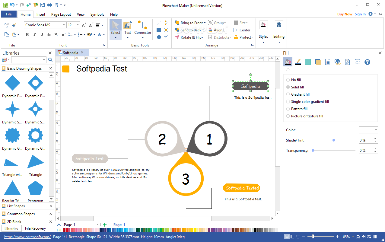Switch to the View ribbon tab
This screenshot has width=385, height=242.
tap(81, 14)
